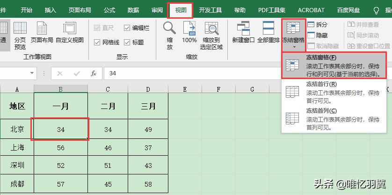
Task: Click the lightbulb tell-me icon
Action: click(x=376, y=10)
